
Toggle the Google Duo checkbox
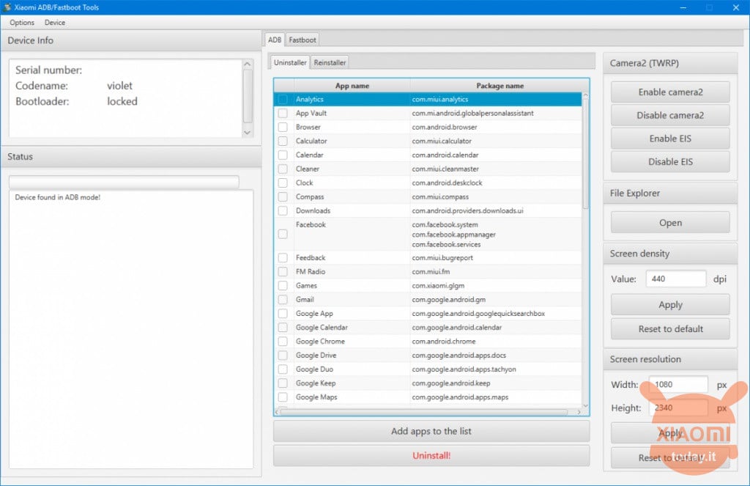(x=283, y=369)
